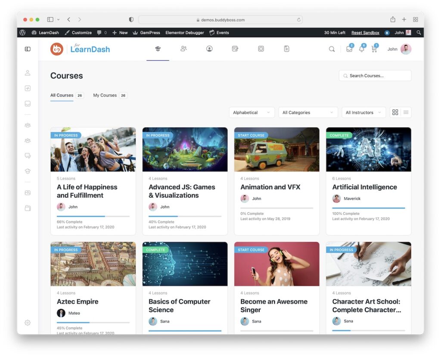This screenshot has height=357, width=441.
Task: Open the Artificial Intelligence course title
Action: [364, 187]
